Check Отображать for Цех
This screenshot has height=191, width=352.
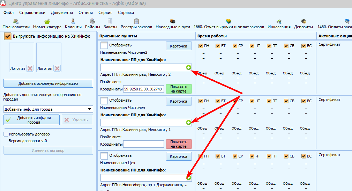point(104,155)
